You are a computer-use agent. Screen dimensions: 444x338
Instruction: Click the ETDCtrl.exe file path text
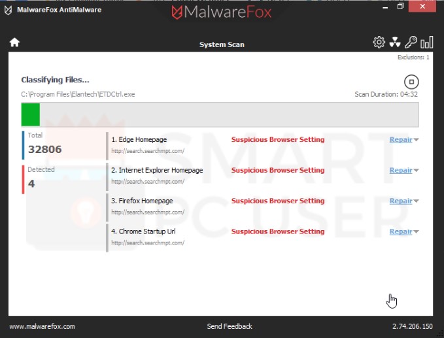(x=78, y=94)
